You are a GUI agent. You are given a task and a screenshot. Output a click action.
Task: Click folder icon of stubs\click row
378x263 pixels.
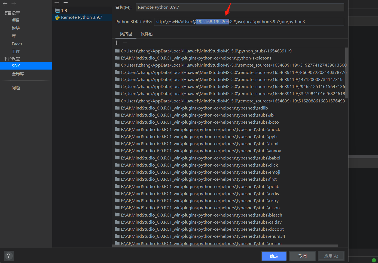point(117,165)
